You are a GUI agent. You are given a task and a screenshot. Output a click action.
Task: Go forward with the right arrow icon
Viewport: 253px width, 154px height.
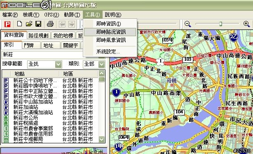coord(72,24)
